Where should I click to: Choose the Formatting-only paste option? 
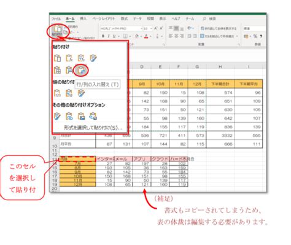57,116
